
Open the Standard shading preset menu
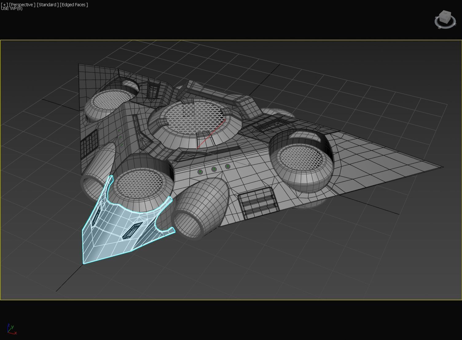(x=48, y=5)
